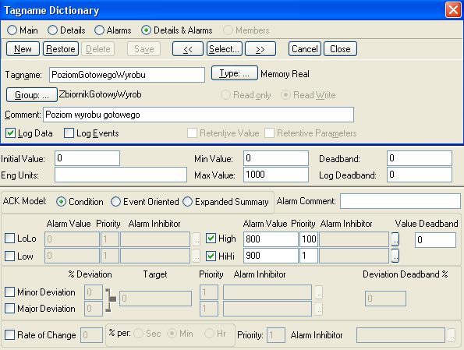The height and width of the screenshot is (350, 464).
Task: Go to previous tagname with << button
Action: click(188, 49)
